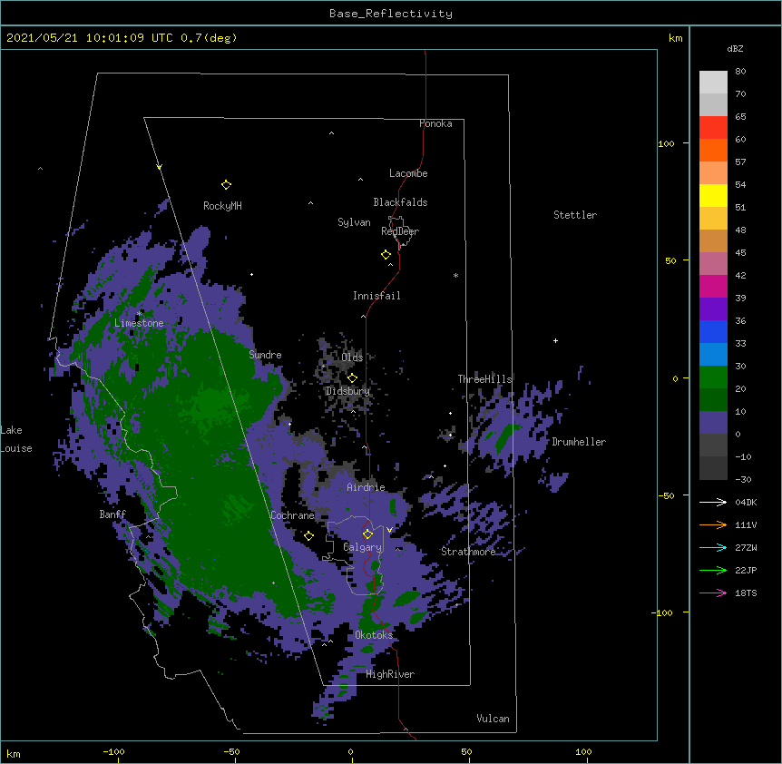This screenshot has width=782, height=764.
Task: Click the yellow station marker below RedDeer
Action: pos(386,255)
